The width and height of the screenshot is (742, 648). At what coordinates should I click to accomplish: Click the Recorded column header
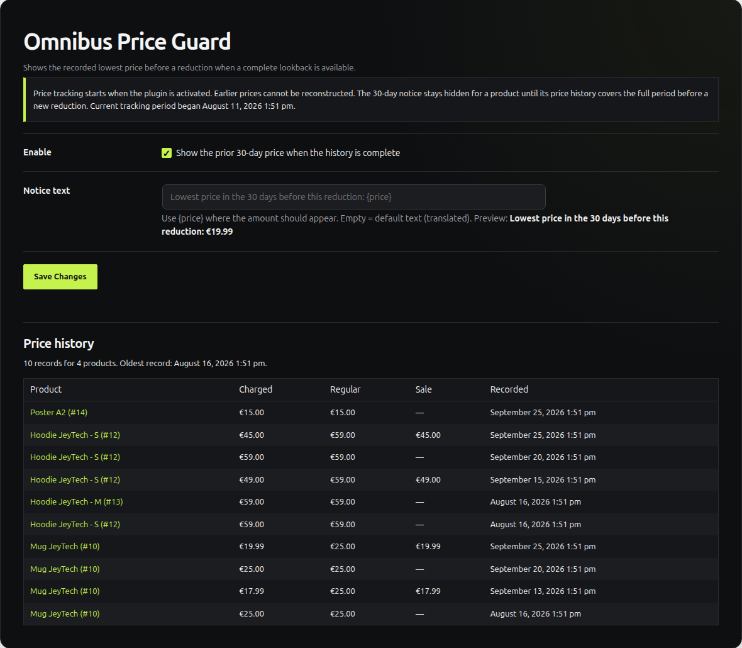click(509, 389)
